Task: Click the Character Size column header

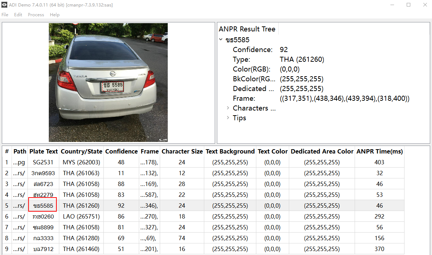Action: tap(182, 151)
